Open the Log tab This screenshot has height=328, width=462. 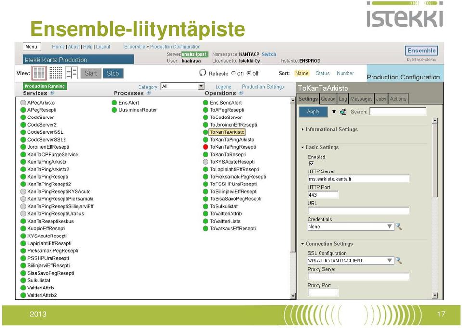point(343,99)
